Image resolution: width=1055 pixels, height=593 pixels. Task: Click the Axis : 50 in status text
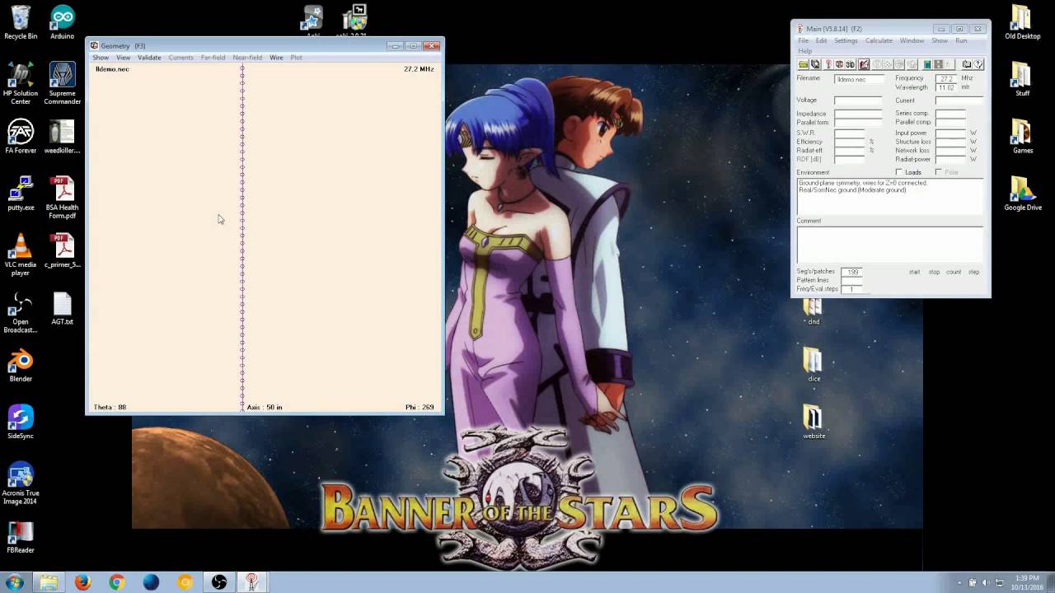[265, 407]
